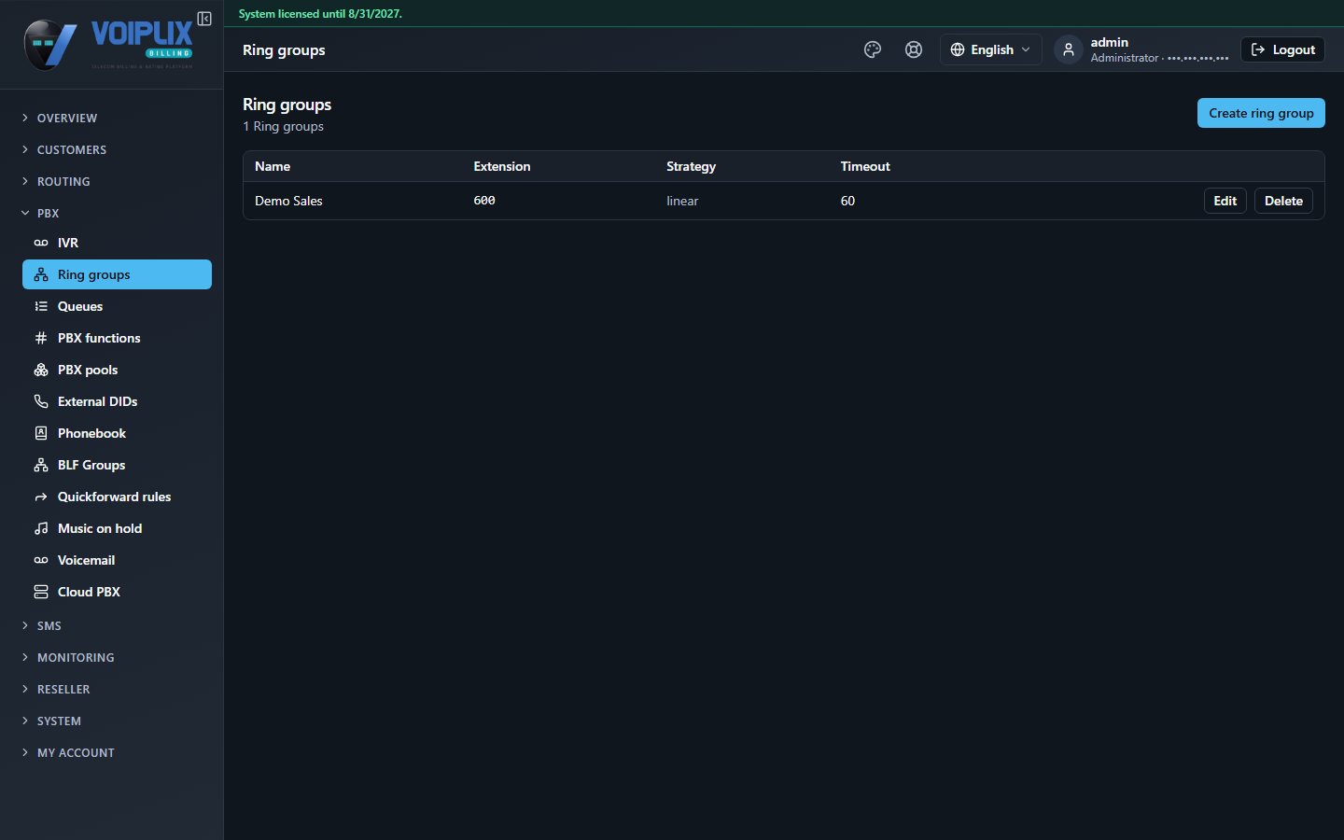1344x840 pixels.
Task: Click the Cloud PBX server icon
Action: pos(41,592)
